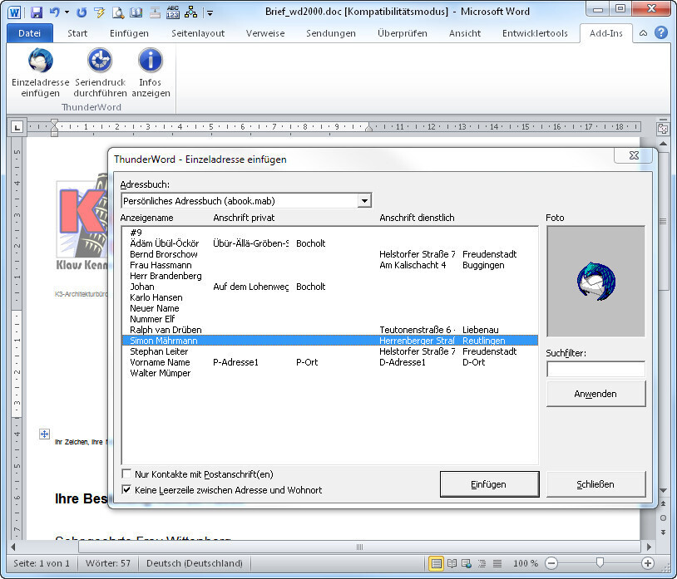Close the ThunderWord dialog with X

point(633,155)
